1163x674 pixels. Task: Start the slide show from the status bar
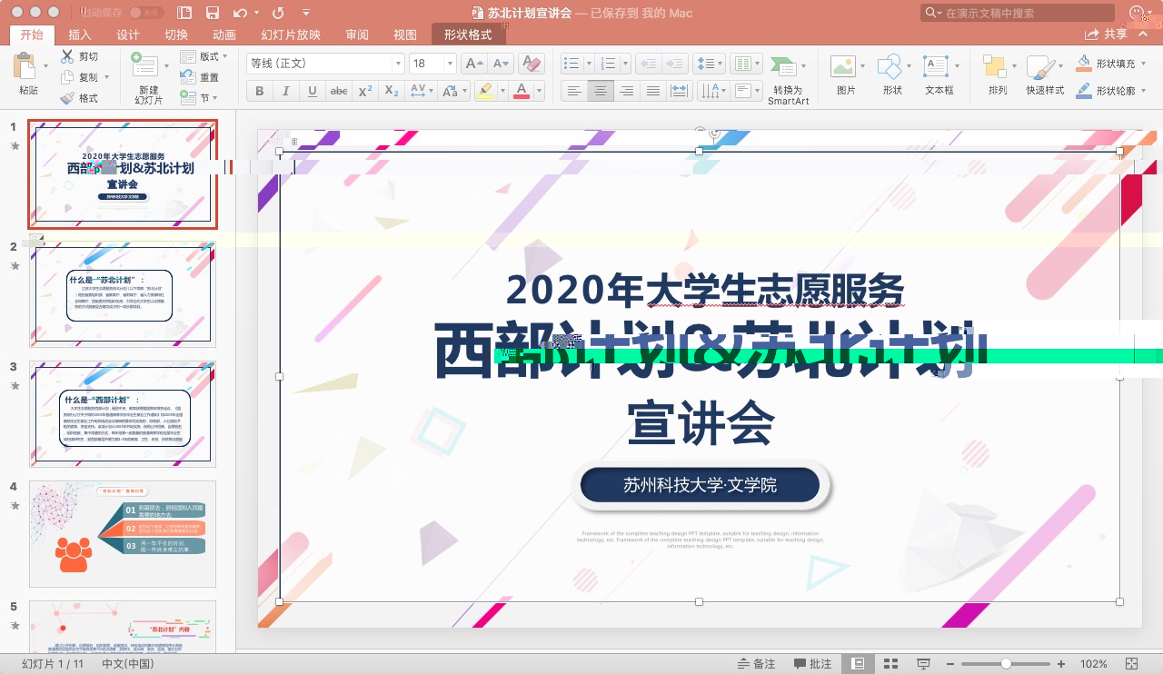[x=924, y=664]
